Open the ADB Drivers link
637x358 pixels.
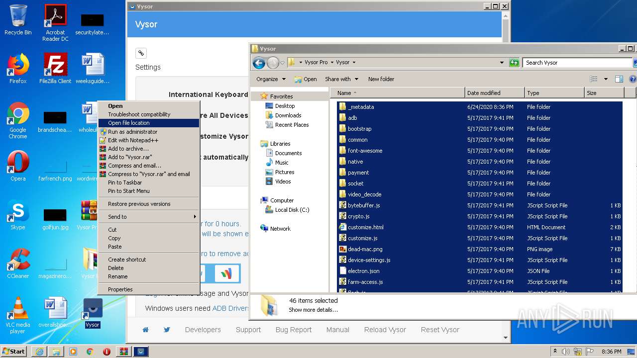[230, 308]
